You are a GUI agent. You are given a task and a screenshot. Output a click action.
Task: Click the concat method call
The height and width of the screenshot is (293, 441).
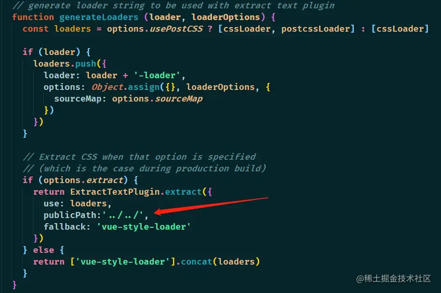click(x=196, y=262)
